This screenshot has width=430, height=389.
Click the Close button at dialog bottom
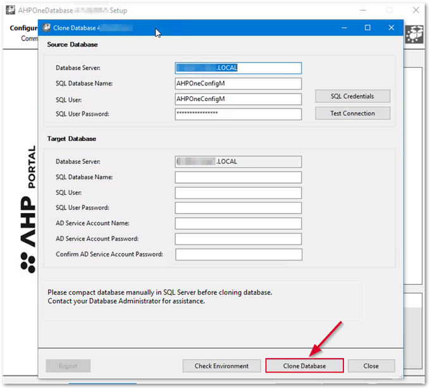point(371,366)
